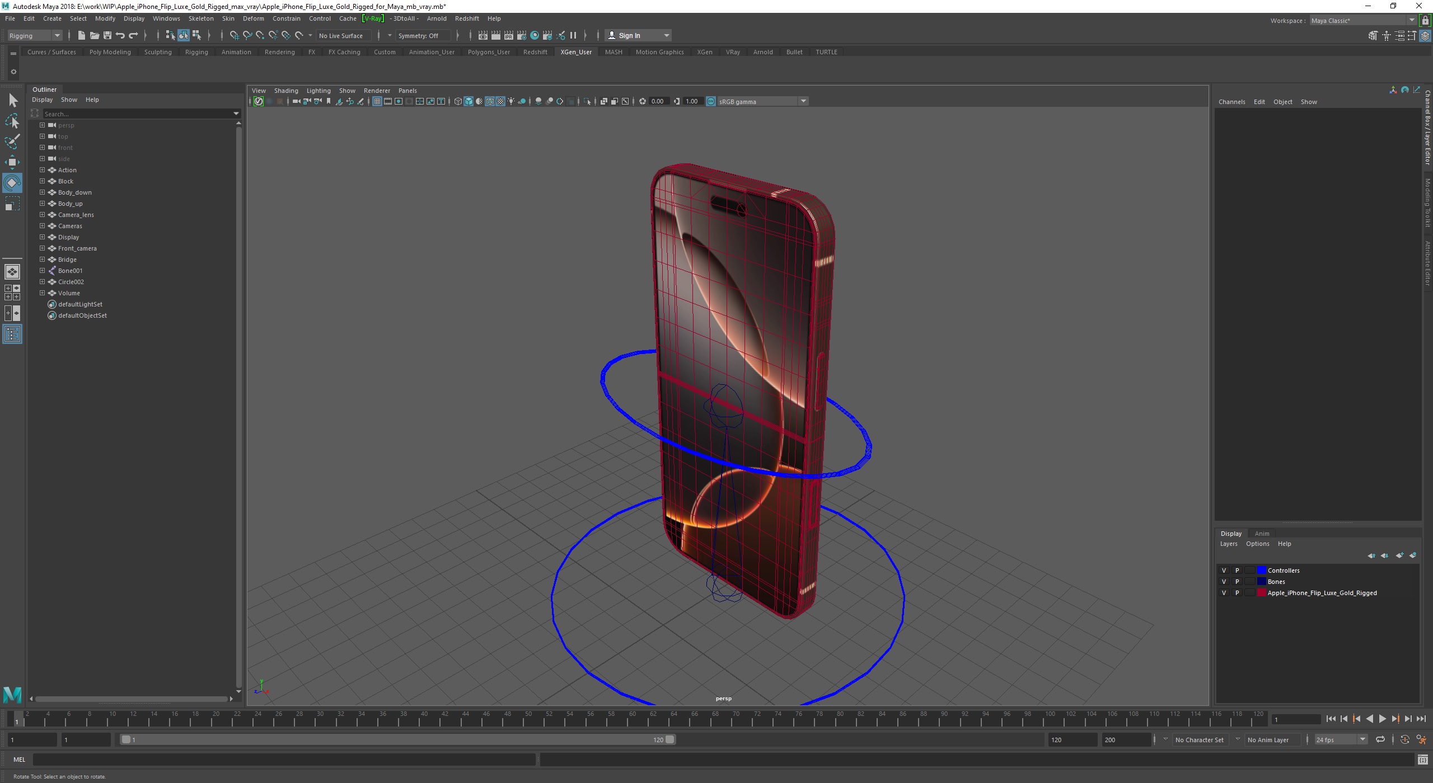Toggle visibility V of Bones layer
The height and width of the screenshot is (783, 1433).
[1224, 582]
